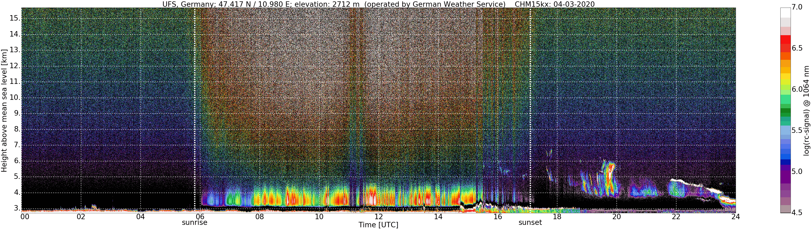The image size is (812, 230).
Task: Click the 'CHM15kx: 04-03-2020' label in the title
Action: coord(555,4)
